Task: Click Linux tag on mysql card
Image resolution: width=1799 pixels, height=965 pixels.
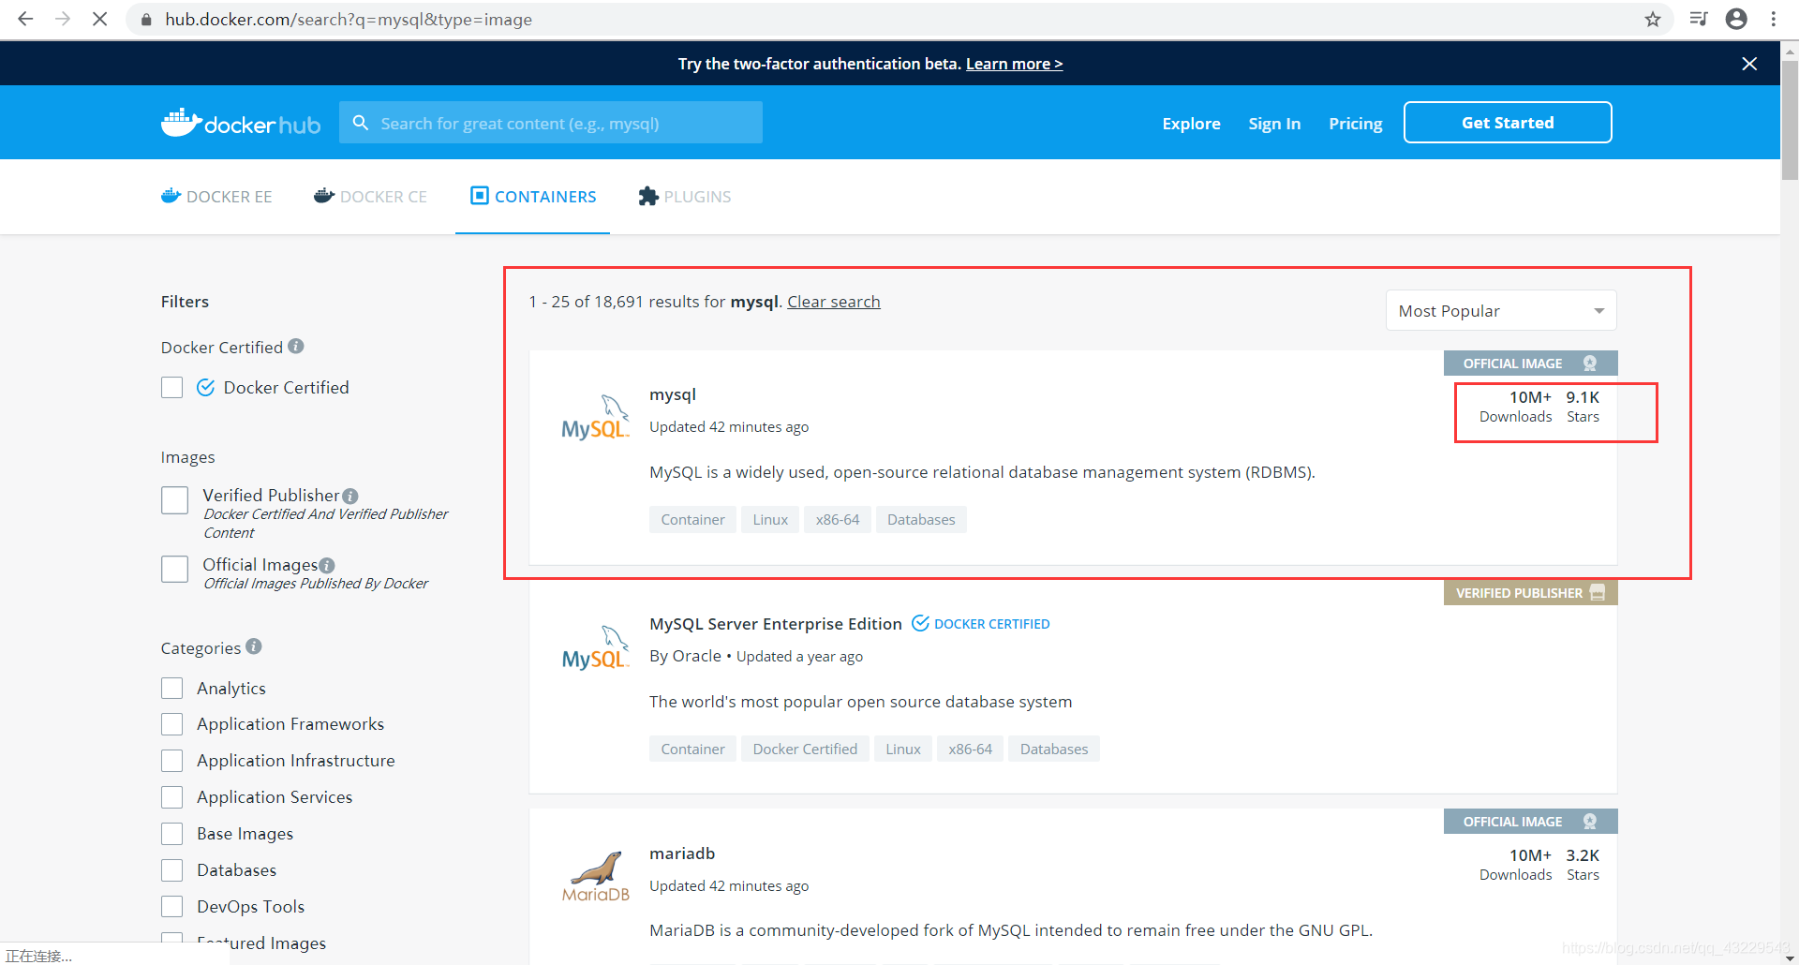Action: tap(770, 520)
